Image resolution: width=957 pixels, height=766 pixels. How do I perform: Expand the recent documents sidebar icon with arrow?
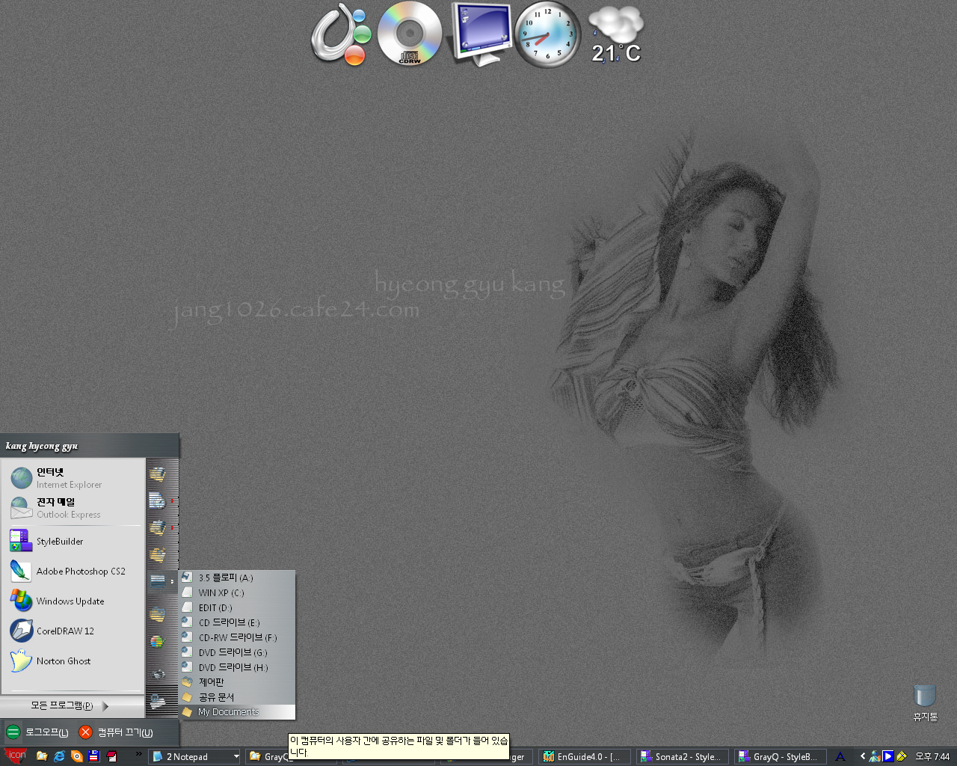point(159,500)
